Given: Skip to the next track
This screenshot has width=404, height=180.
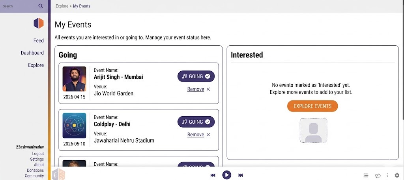Looking at the screenshot, I should click(241, 175).
